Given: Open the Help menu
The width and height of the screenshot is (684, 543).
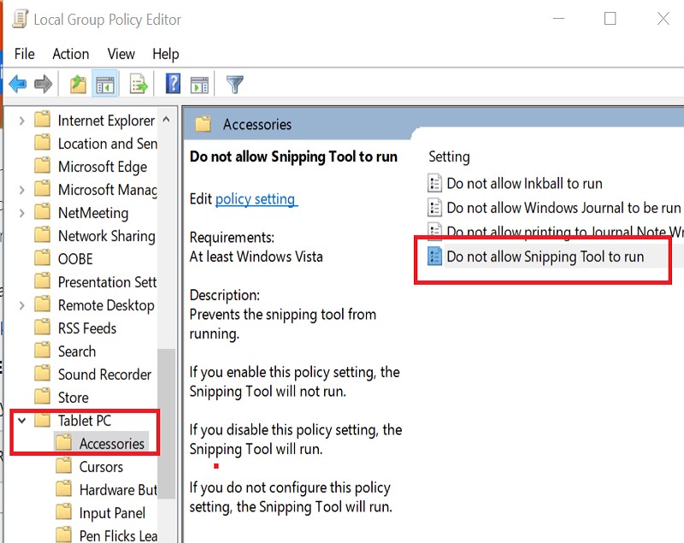Looking at the screenshot, I should [x=166, y=54].
